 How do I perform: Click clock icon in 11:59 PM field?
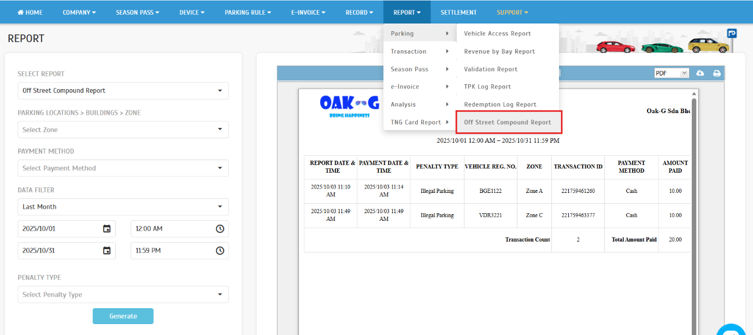point(220,251)
